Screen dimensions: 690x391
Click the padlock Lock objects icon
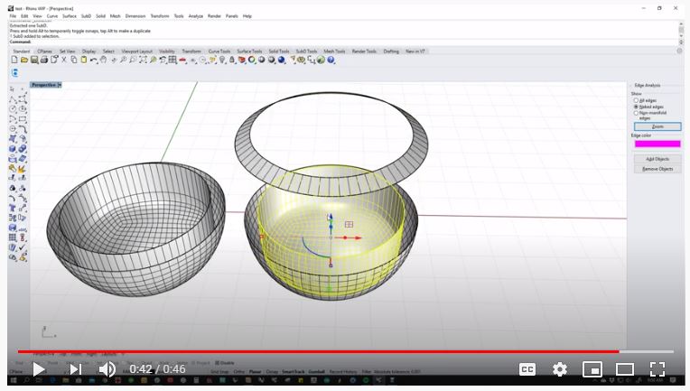(232, 60)
